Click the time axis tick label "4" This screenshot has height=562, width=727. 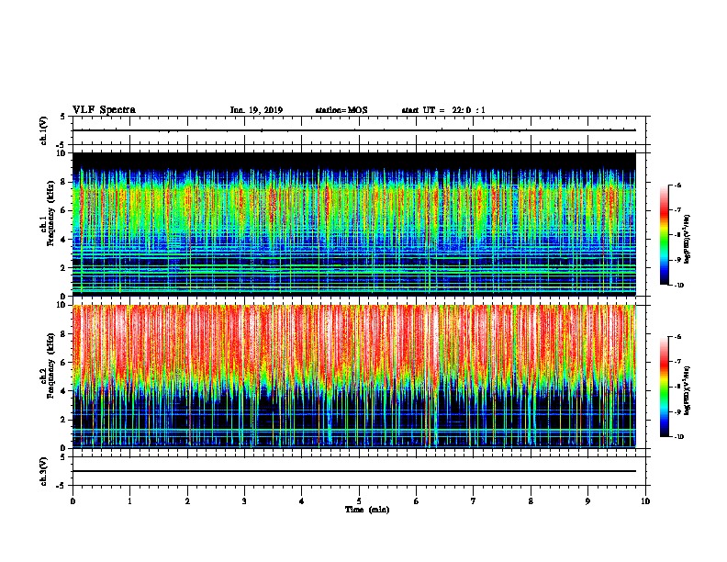point(302,501)
